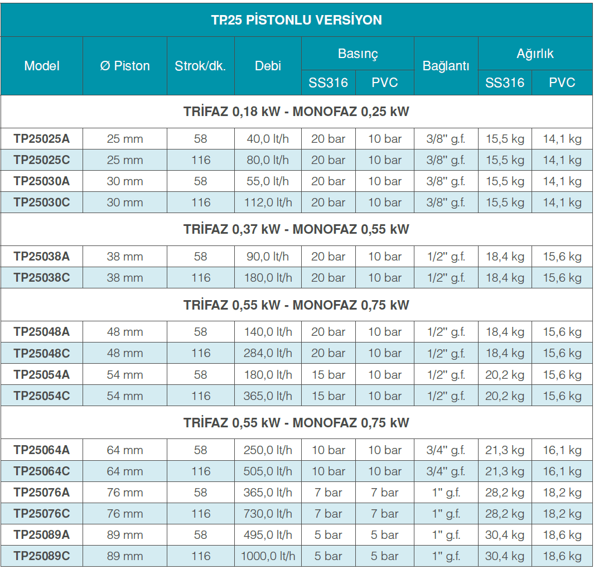Click model name TP25064A
Image resolution: width=594 pixels, height=569 pixels.
click(42, 450)
